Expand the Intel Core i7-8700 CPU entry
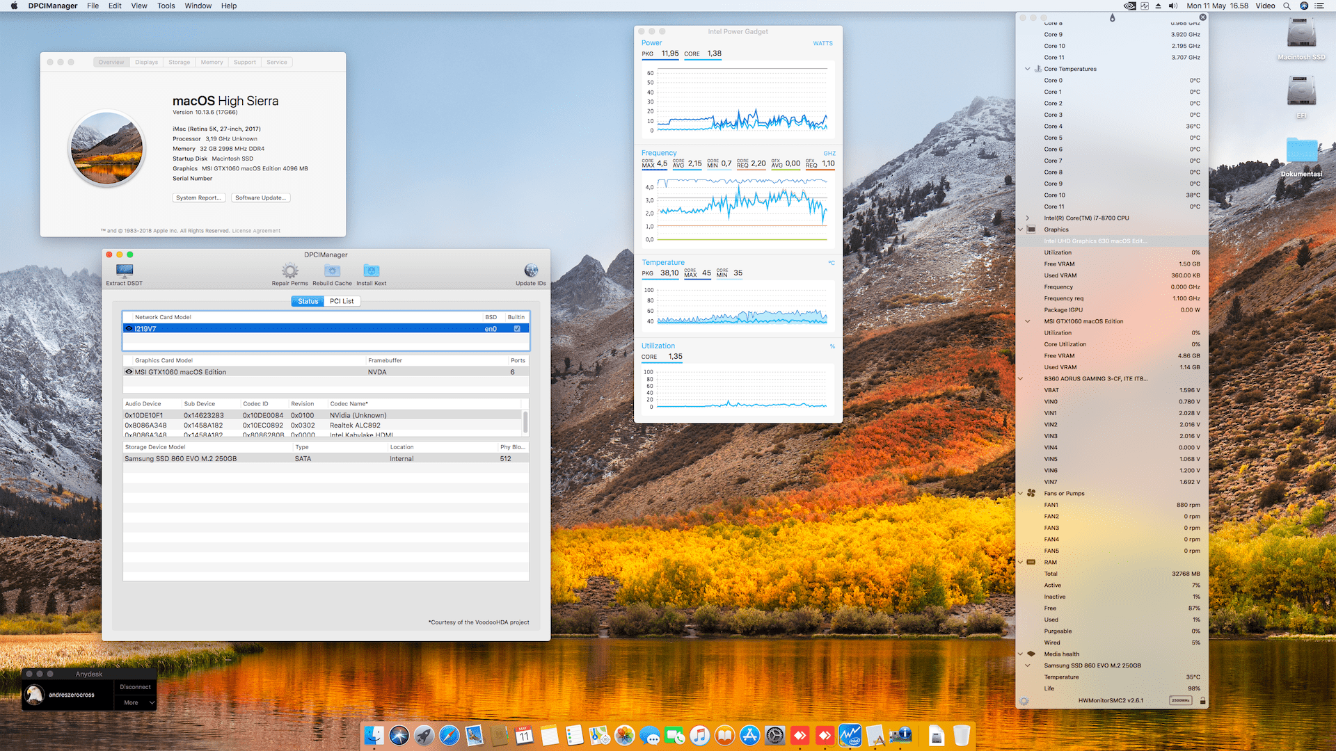The width and height of the screenshot is (1336, 751). [1028, 218]
